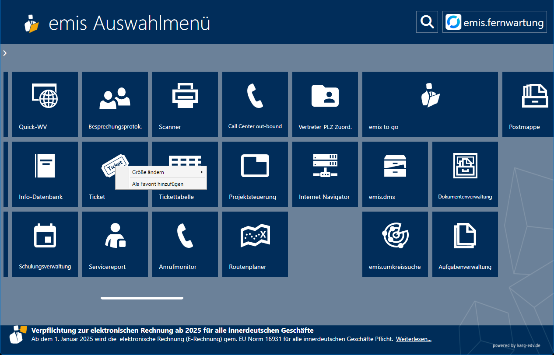Click the 'emis Auswahlmenü' title

(130, 23)
